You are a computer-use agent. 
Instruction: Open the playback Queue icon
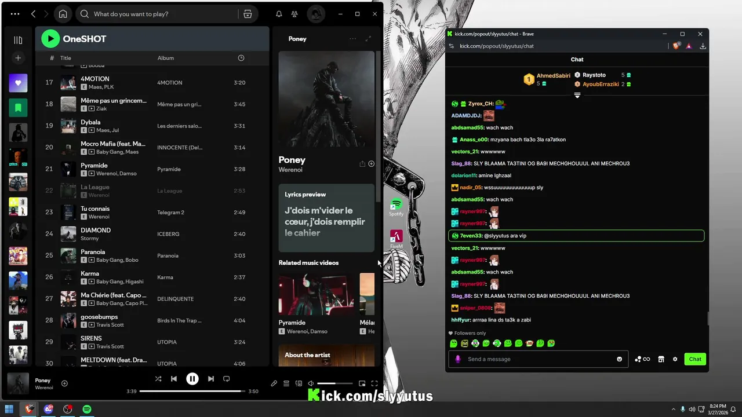[x=286, y=383]
